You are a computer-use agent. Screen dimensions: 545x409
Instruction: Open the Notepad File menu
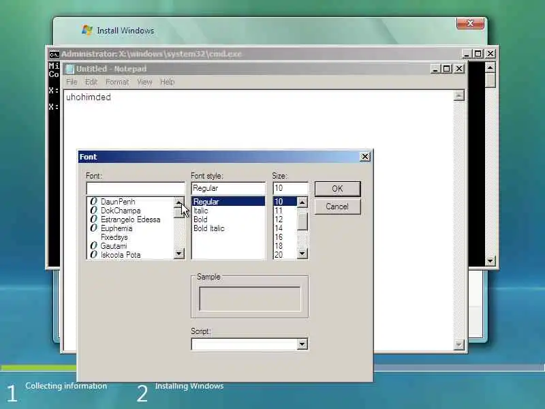[72, 82]
